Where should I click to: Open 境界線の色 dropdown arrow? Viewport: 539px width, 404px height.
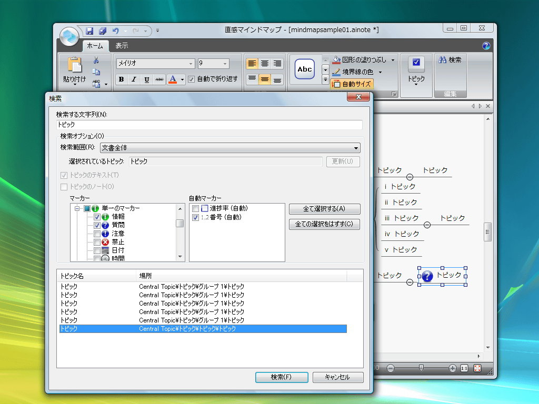coord(380,72)
